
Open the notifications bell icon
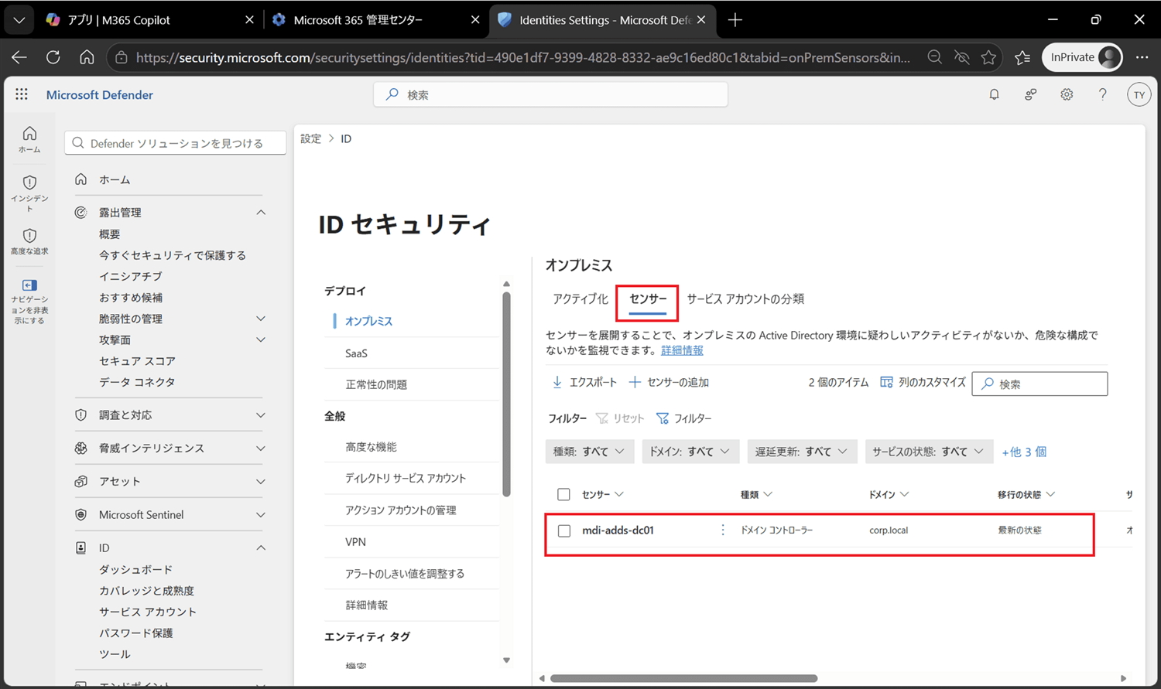[x=995, y=94]
